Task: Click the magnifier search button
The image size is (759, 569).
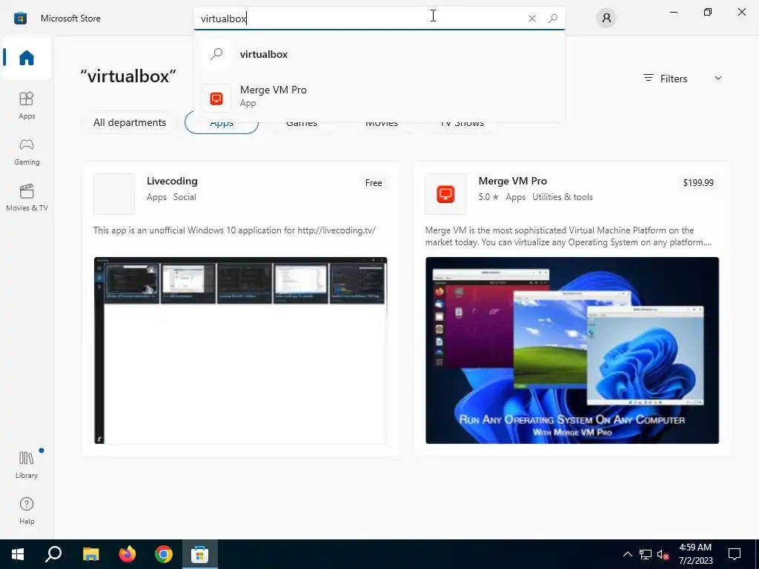Action: [553, 19]
